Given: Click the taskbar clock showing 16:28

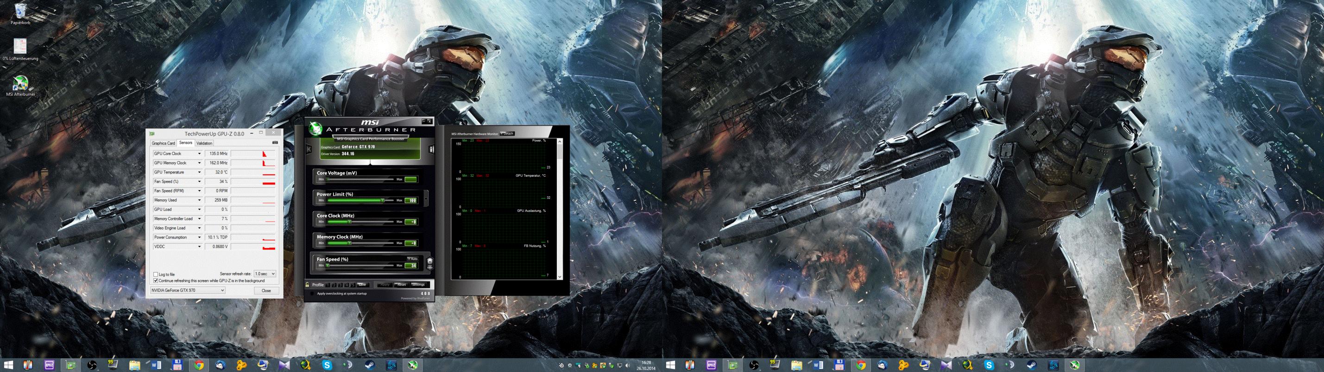Looking at the screenshot, I should coord(647,362).
